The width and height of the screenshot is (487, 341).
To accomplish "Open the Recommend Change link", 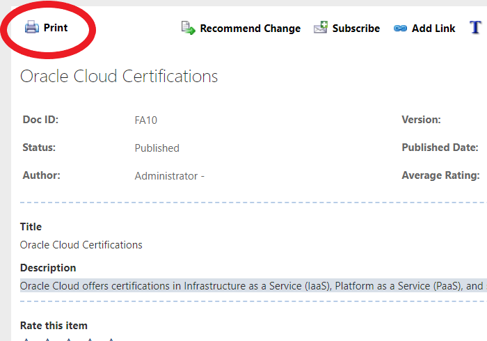I will click(x=250, y=29).
